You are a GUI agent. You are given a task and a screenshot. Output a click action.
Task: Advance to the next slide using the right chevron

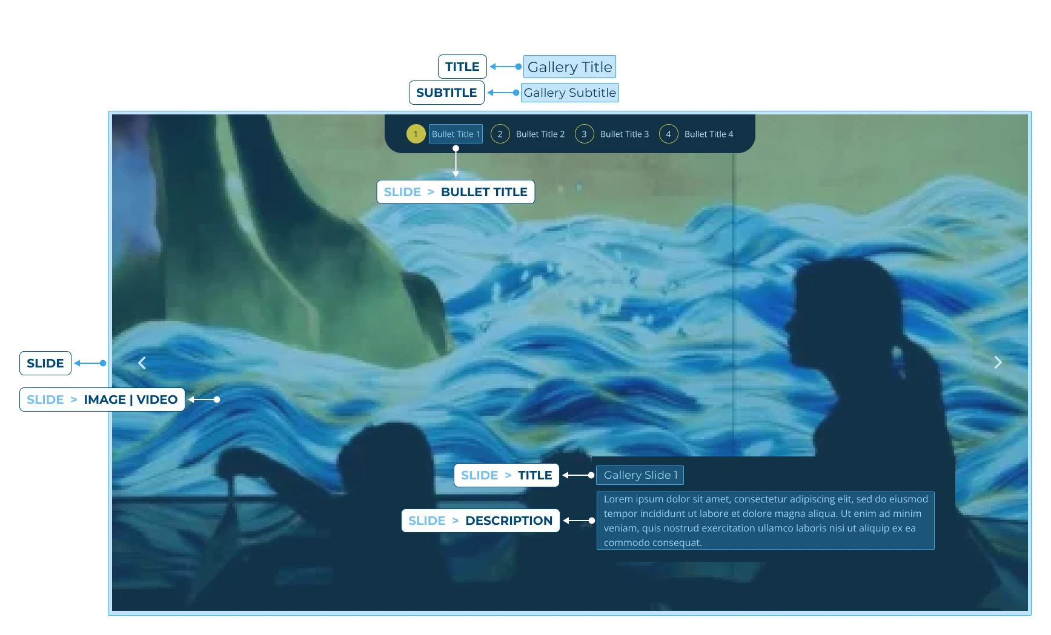pos(998,362)
